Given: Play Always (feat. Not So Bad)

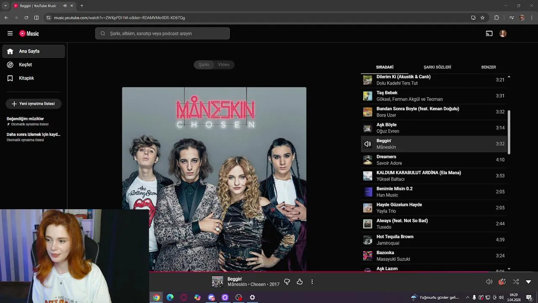Looking at the screenshot, I should pos(434,224).
